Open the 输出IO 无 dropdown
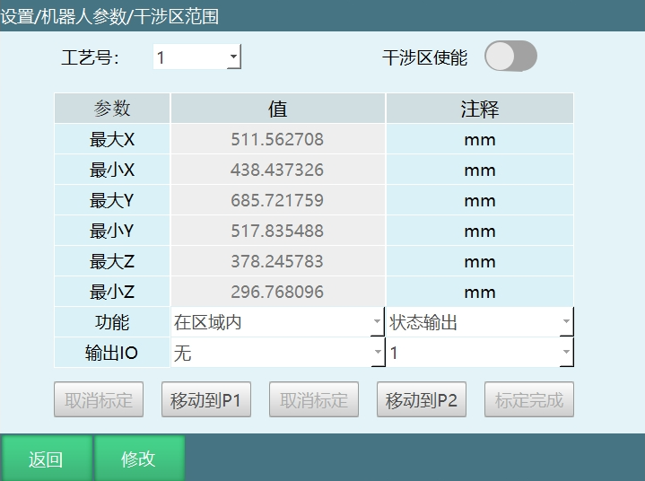645x481 pixels. click(x=278, y=352)
